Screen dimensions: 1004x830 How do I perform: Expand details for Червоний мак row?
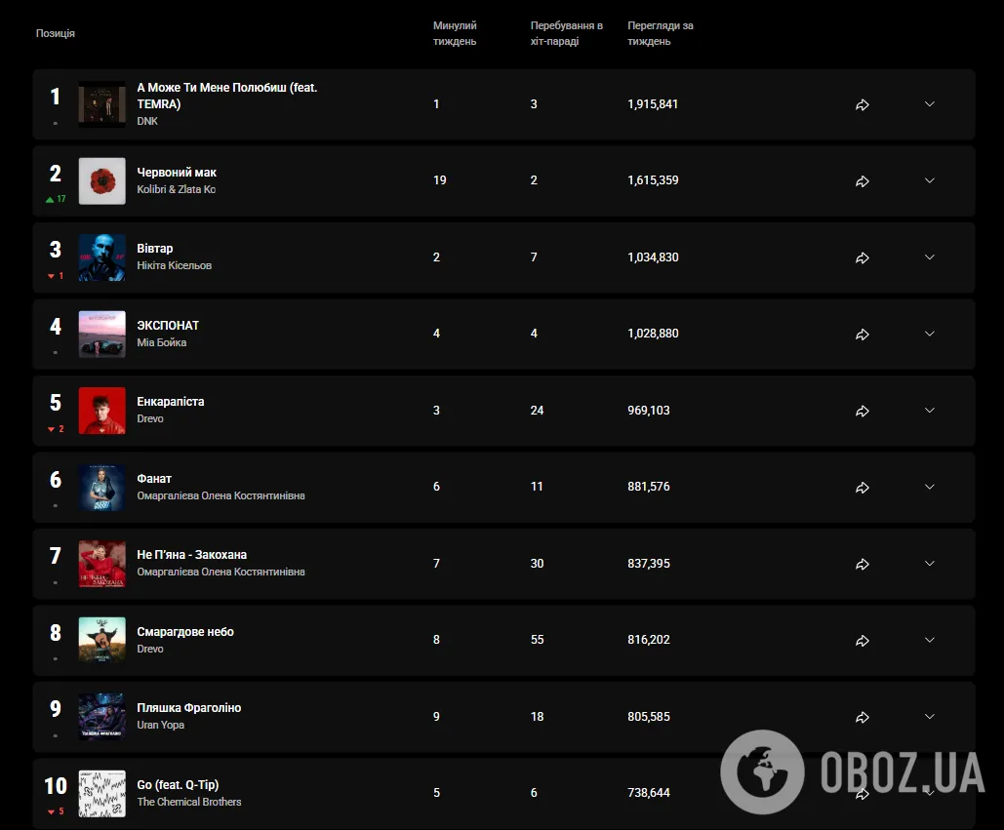tap(930, 180)
